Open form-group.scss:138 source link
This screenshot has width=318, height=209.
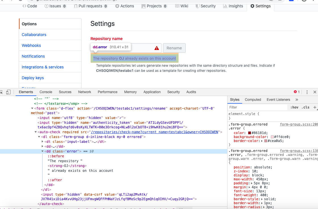click(x=299, y=151)
